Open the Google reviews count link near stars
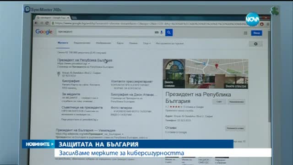This screenshot has width=293, height=165. coord(193,107)
